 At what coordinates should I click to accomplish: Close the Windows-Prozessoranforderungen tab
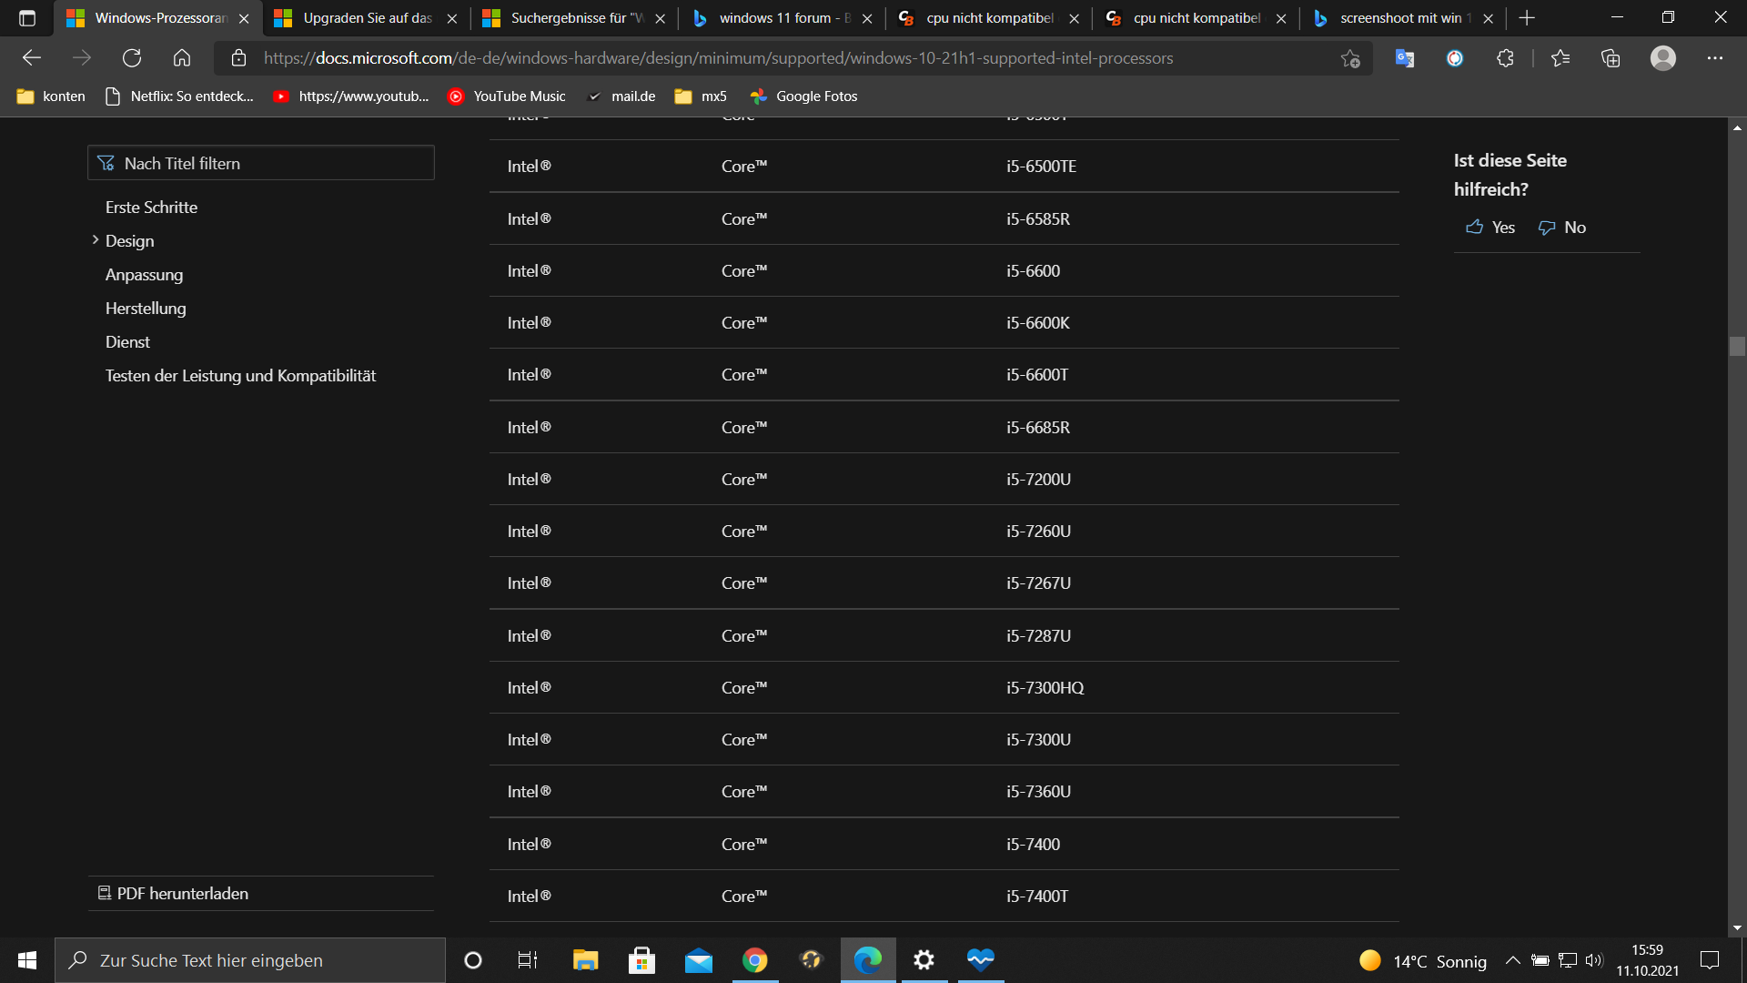pyautogui.click(x=244, y=18)
